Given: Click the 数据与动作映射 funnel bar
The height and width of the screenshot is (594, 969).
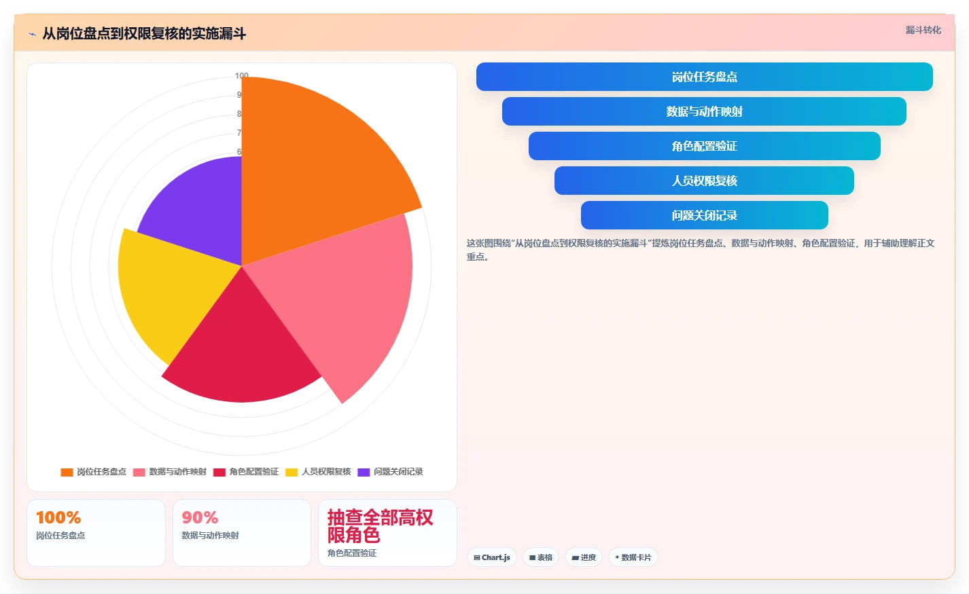Looking at the screenshot, I should click(x=704, y=111).
